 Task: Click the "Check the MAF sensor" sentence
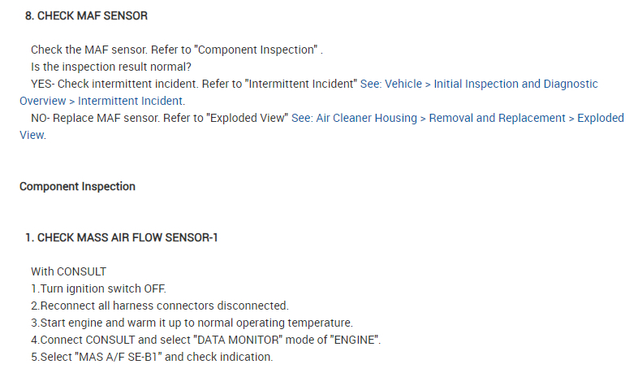89,50
